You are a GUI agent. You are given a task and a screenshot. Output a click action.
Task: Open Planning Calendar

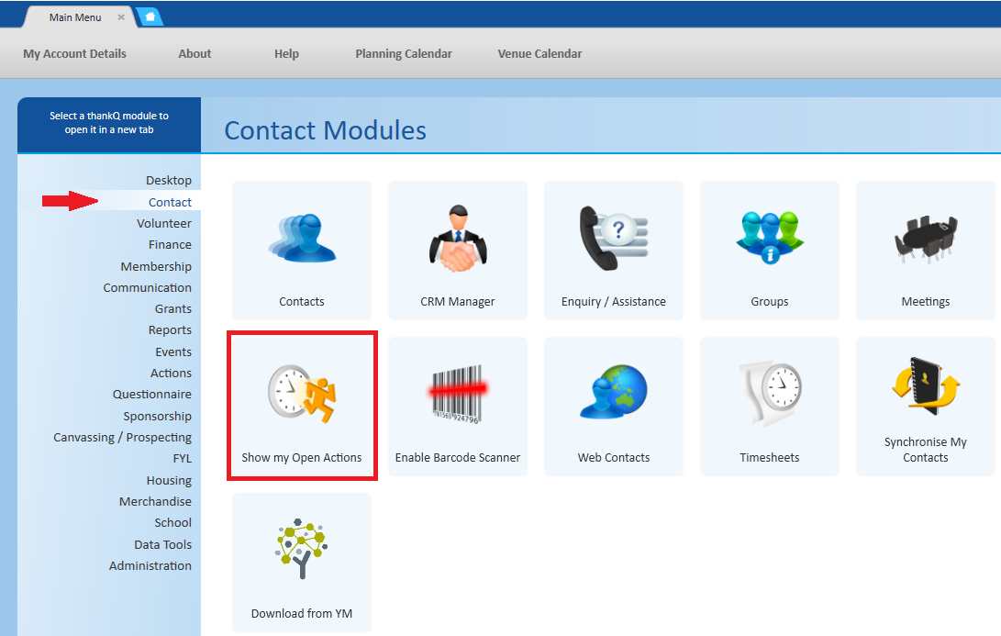[x=404, y=53]
